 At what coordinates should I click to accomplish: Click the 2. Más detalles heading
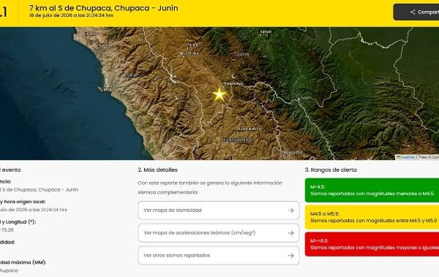pos(157,170)
